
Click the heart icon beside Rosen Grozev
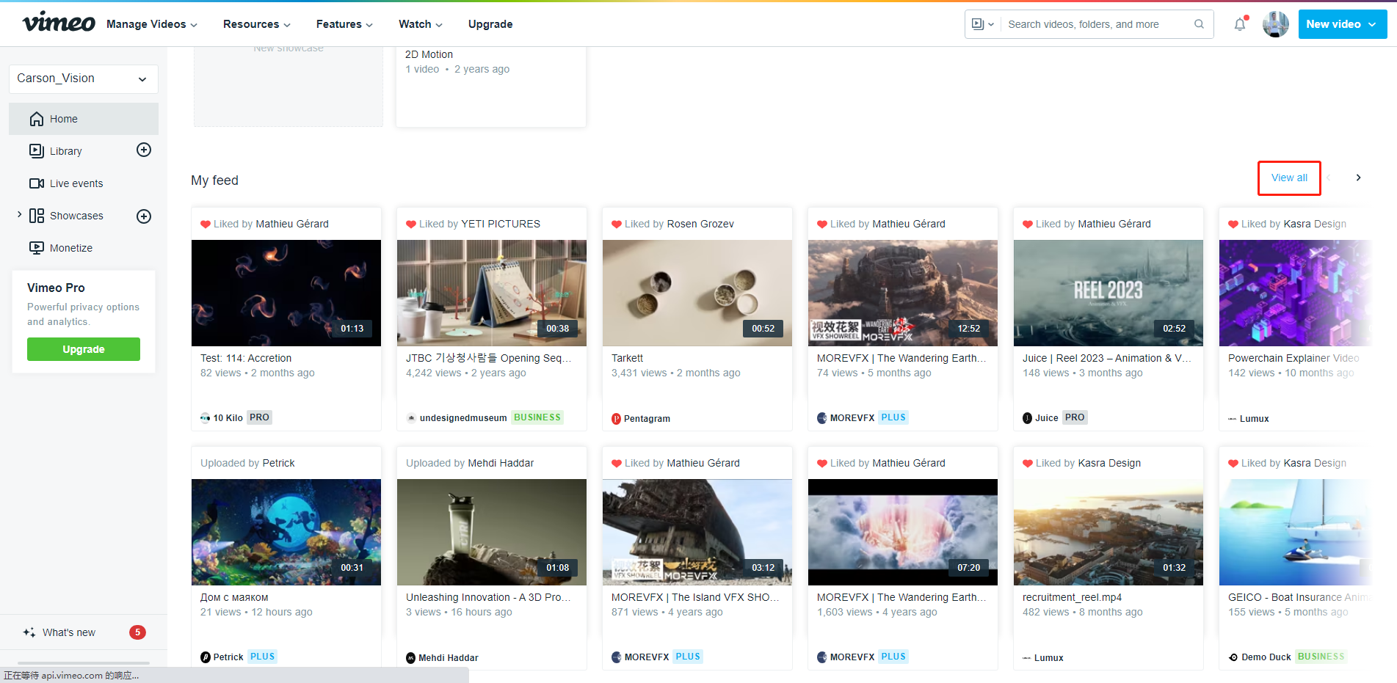click(x=617, y=224)
